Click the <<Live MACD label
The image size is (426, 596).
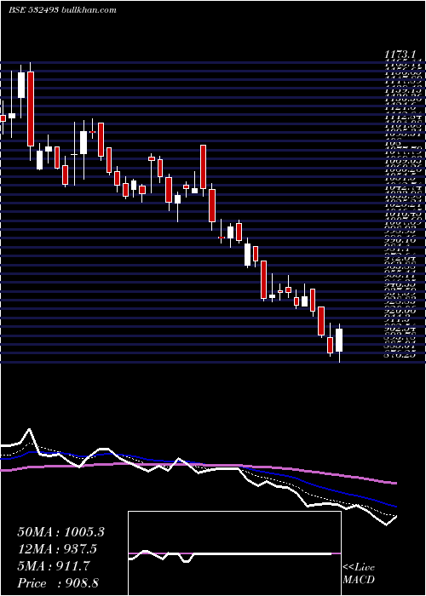click(x=359, y=574)
